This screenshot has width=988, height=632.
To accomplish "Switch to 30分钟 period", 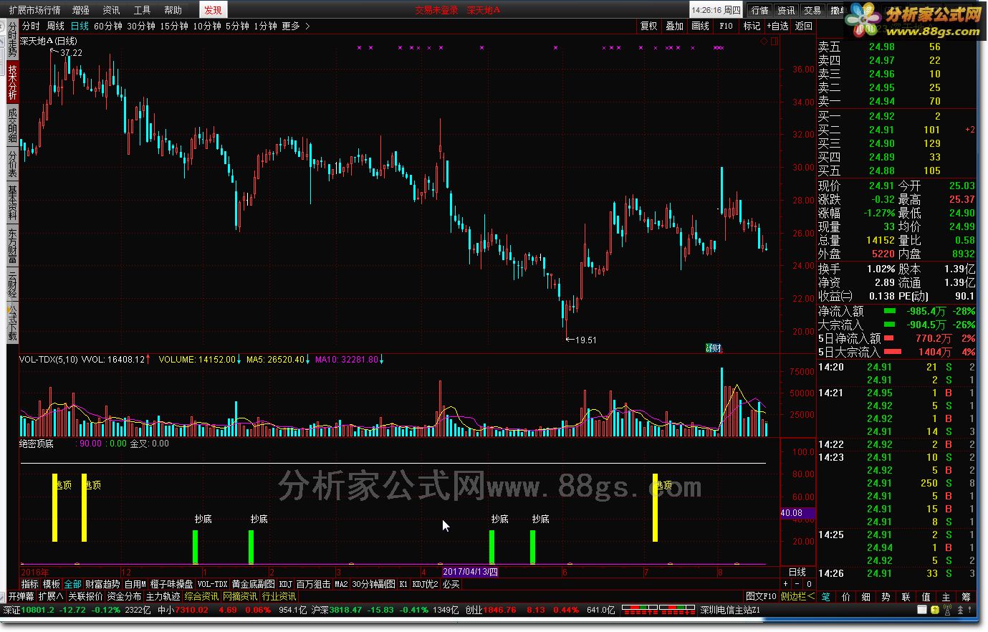I will coord(141,26).
